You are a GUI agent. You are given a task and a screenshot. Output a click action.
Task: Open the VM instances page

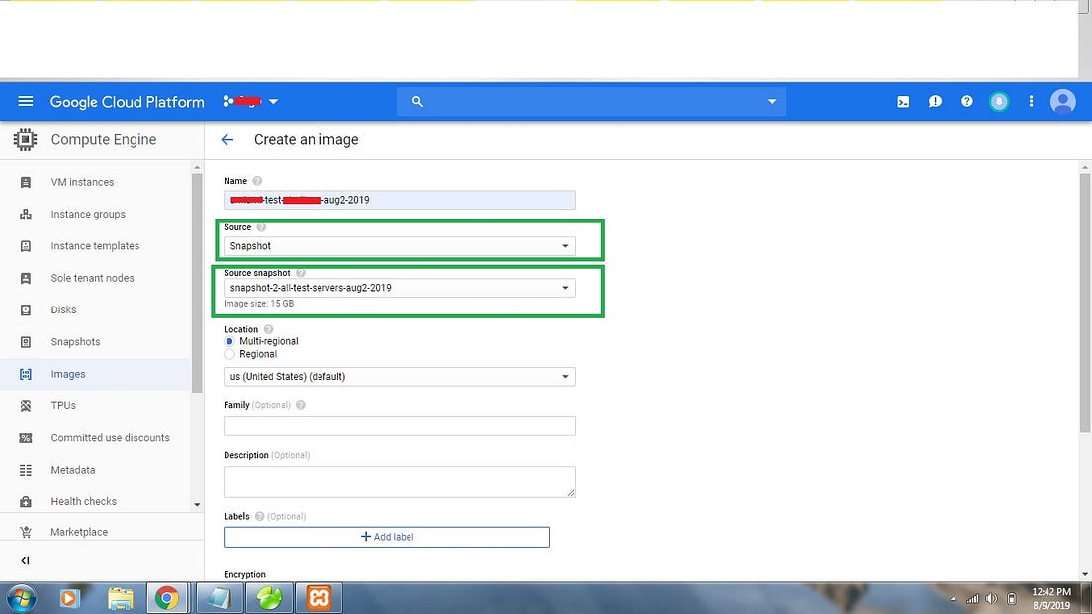82,182
